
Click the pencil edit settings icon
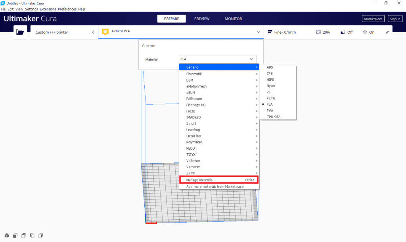tap(387, 32)
